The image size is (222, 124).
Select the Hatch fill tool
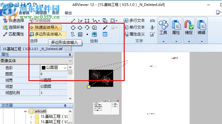80,34
